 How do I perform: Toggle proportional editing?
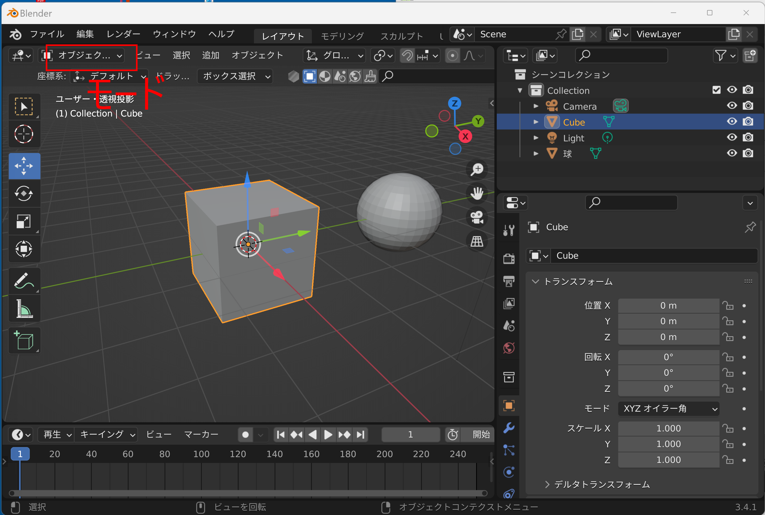pos(452,55)
